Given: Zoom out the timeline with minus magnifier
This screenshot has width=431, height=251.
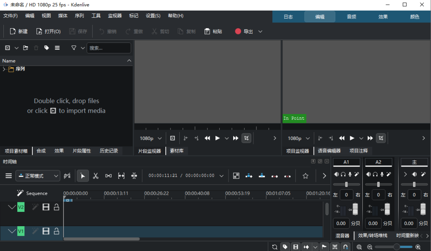Looking at the screenshot, I should click(x=370, y=247).
